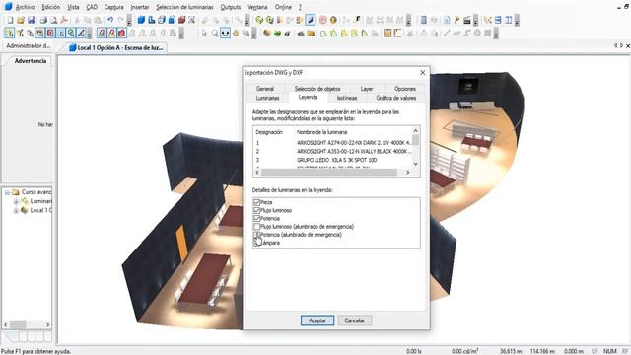Enable Flujo luminoso (alumbrado de emergencia) checkbox
This screenshot has width=631, height=355.
pyautogui.click(x=256, y=227)
